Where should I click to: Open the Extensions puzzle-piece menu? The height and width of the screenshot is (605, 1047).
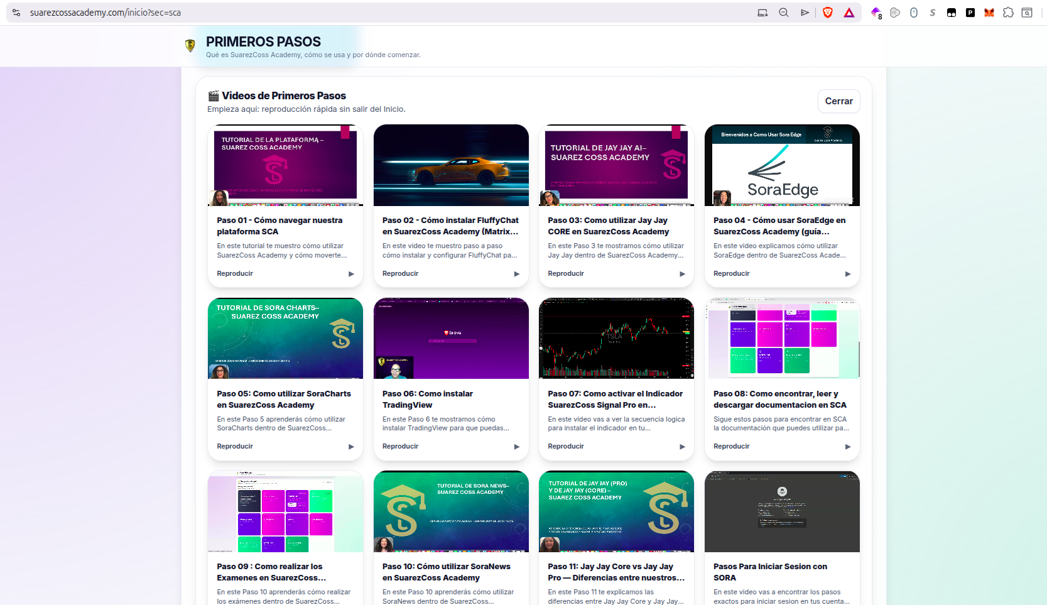(1008, 13)
